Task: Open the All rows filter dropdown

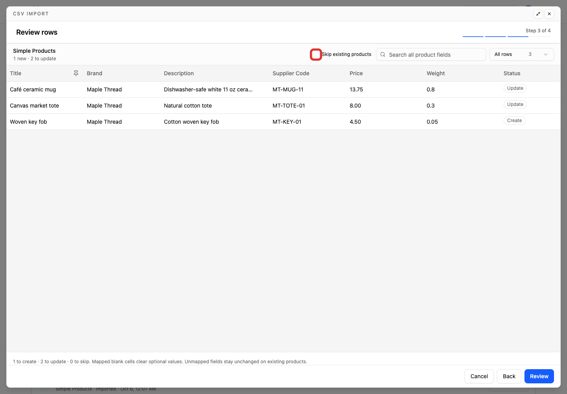Action: tap(521, 54)
